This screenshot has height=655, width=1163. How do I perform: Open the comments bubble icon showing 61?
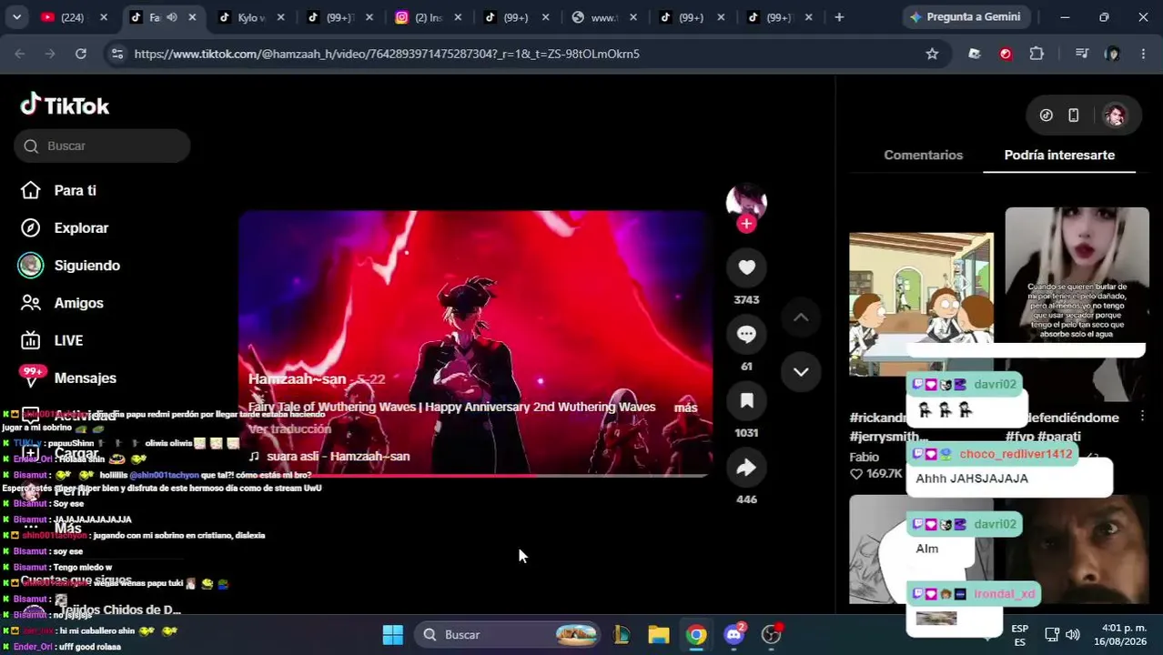pos(746,334)
